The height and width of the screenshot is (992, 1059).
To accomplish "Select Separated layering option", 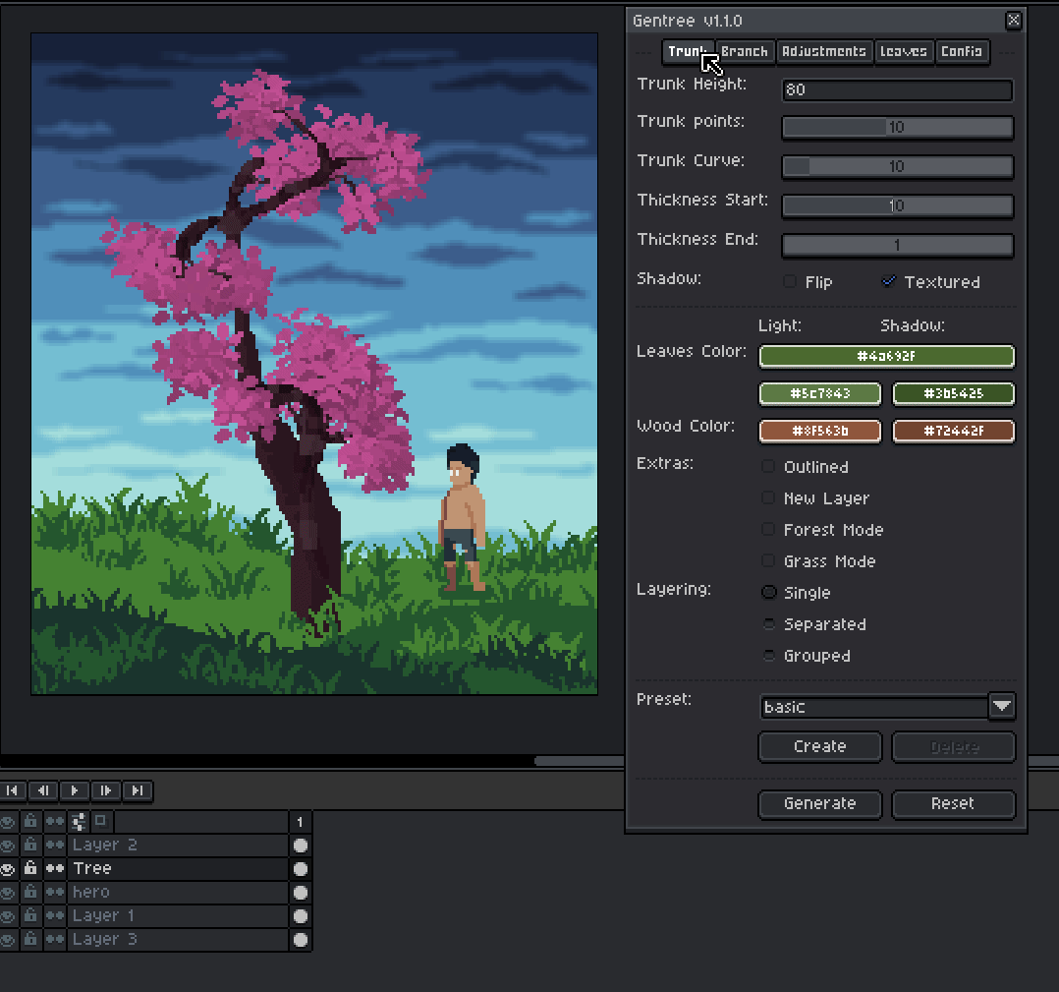I will [768, 624].
